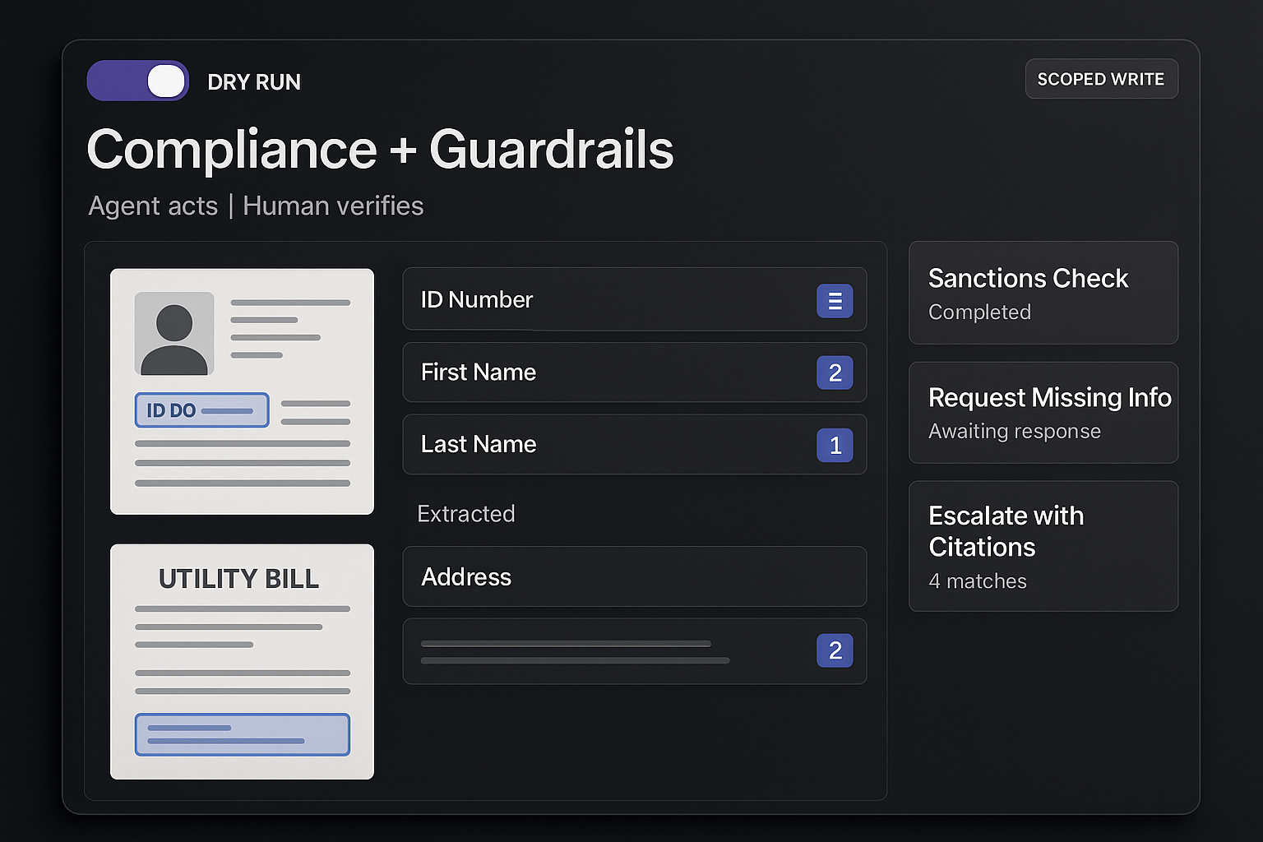The height and width of the screenshot is (842, 1263).
Task: Click the Extracted section label
Action: click(x=465, y=514)
